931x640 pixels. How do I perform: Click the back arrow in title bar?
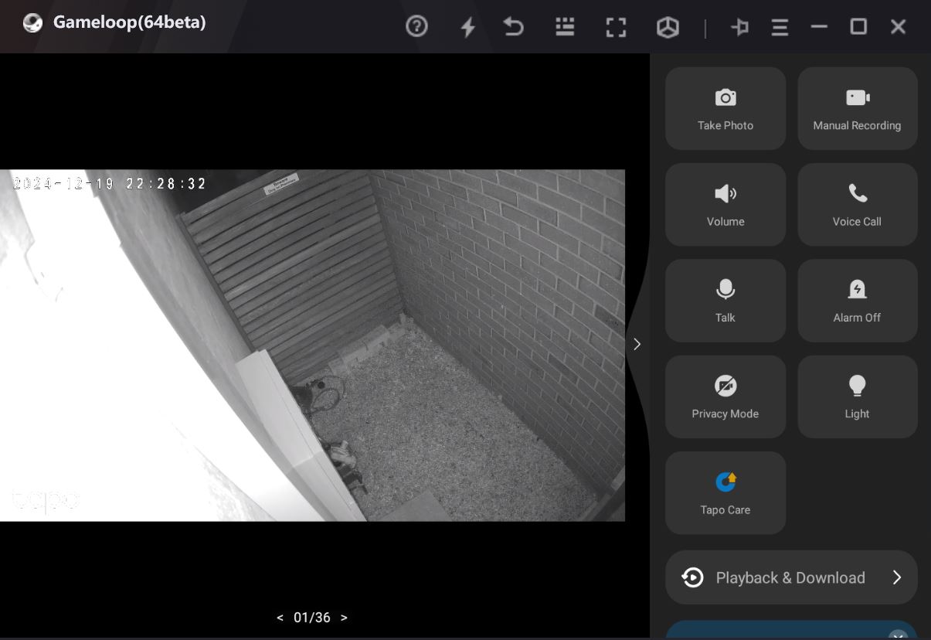(x=514, y=27)
